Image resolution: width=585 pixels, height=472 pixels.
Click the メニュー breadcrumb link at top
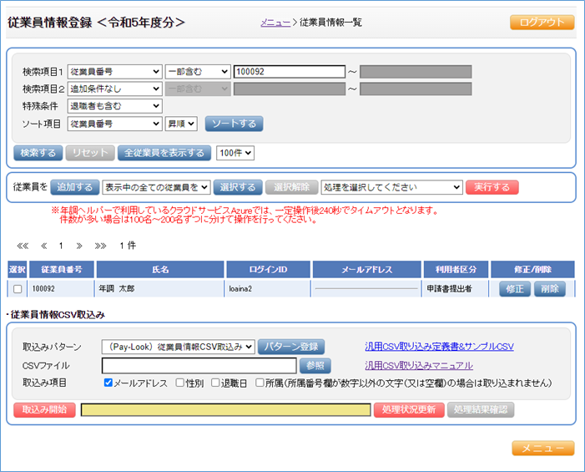point(275,23)
